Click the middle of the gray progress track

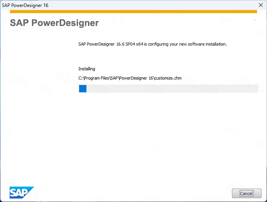click(168, 89)
